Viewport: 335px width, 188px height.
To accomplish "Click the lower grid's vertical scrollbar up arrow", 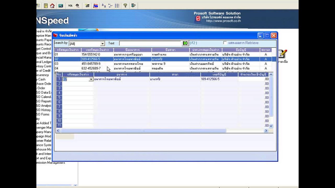I will [271, 74].
